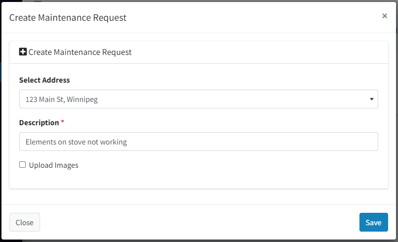
Task: Dismiss the dialog with the X icon
Action: click(385, 16)
